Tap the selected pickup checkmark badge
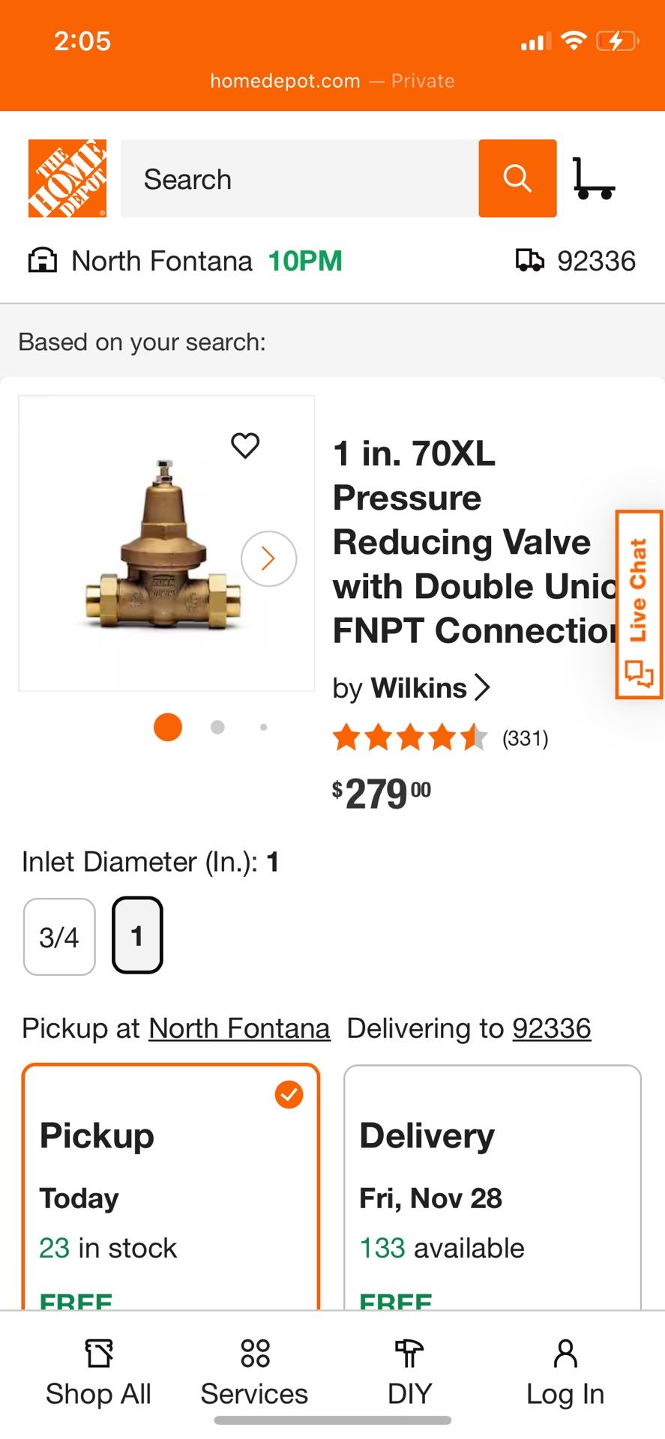 289,1095
